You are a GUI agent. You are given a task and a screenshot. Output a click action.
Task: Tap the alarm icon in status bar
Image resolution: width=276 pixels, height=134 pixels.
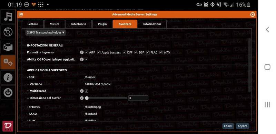(x=206, y=4)
